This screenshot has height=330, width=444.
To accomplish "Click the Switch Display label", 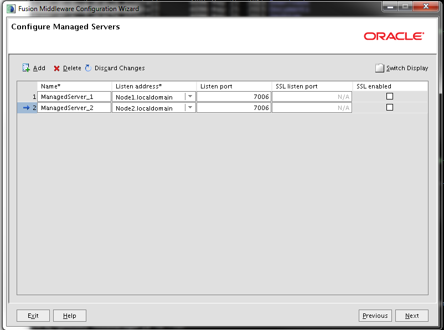I will 407,68.
